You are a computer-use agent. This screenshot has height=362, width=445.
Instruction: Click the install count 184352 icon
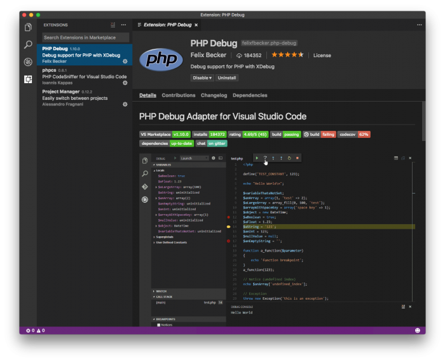click(x=239, y=55)
